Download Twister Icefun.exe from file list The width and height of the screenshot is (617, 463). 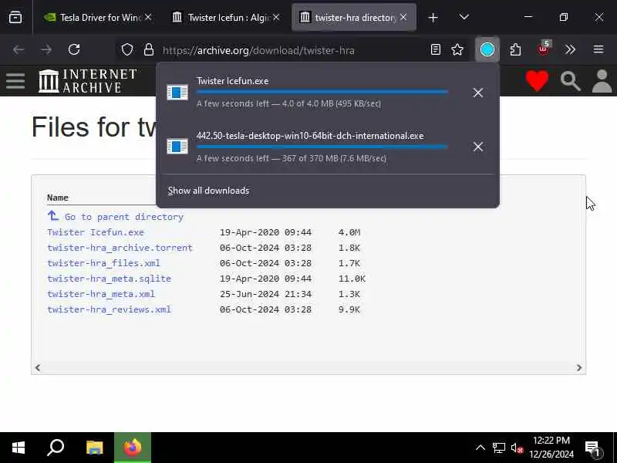pyautogui.click(x=96, y=232)
